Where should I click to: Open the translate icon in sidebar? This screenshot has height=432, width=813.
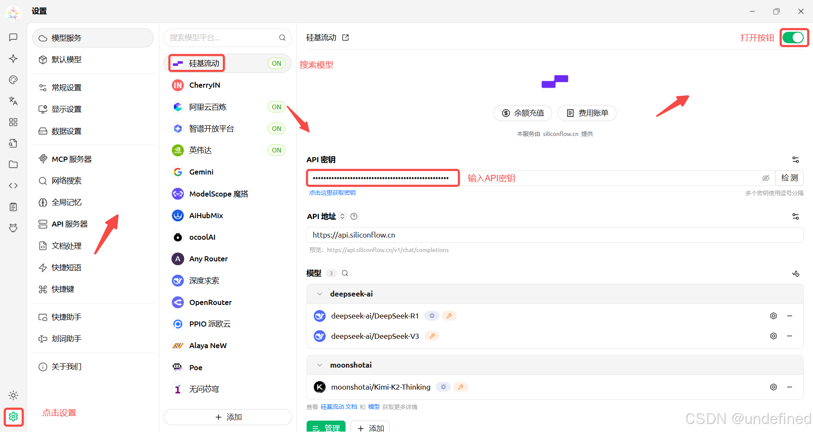coord(13,101)
